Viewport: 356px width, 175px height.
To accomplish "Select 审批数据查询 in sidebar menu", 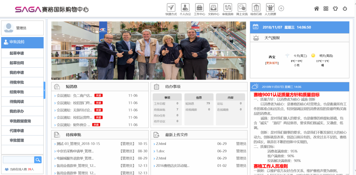I will 20,121.
